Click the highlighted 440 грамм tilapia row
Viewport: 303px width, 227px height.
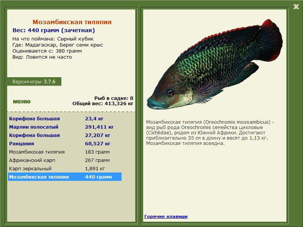(x=64, y=177)
